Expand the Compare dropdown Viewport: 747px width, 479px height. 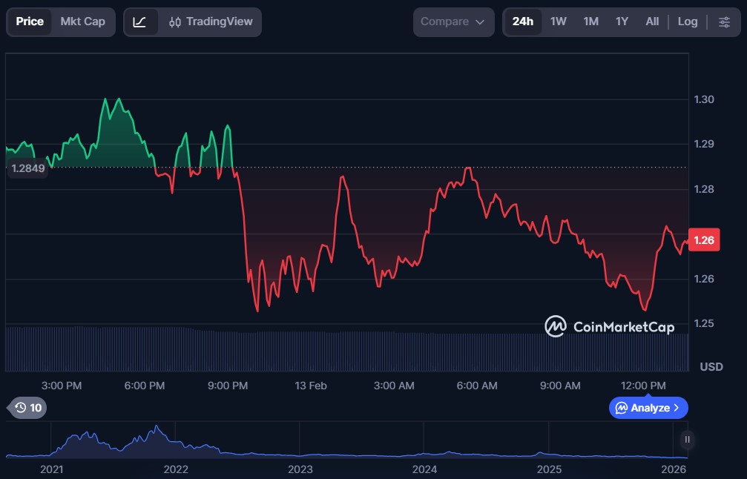(x=453, y=22)
